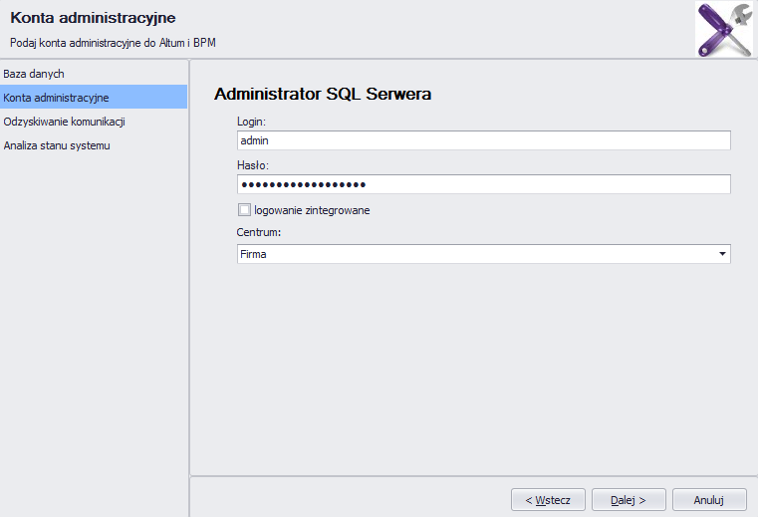The image size is (758, 517).
Task: Go back with the Wstecz button
Action: [x=548, y=500]
